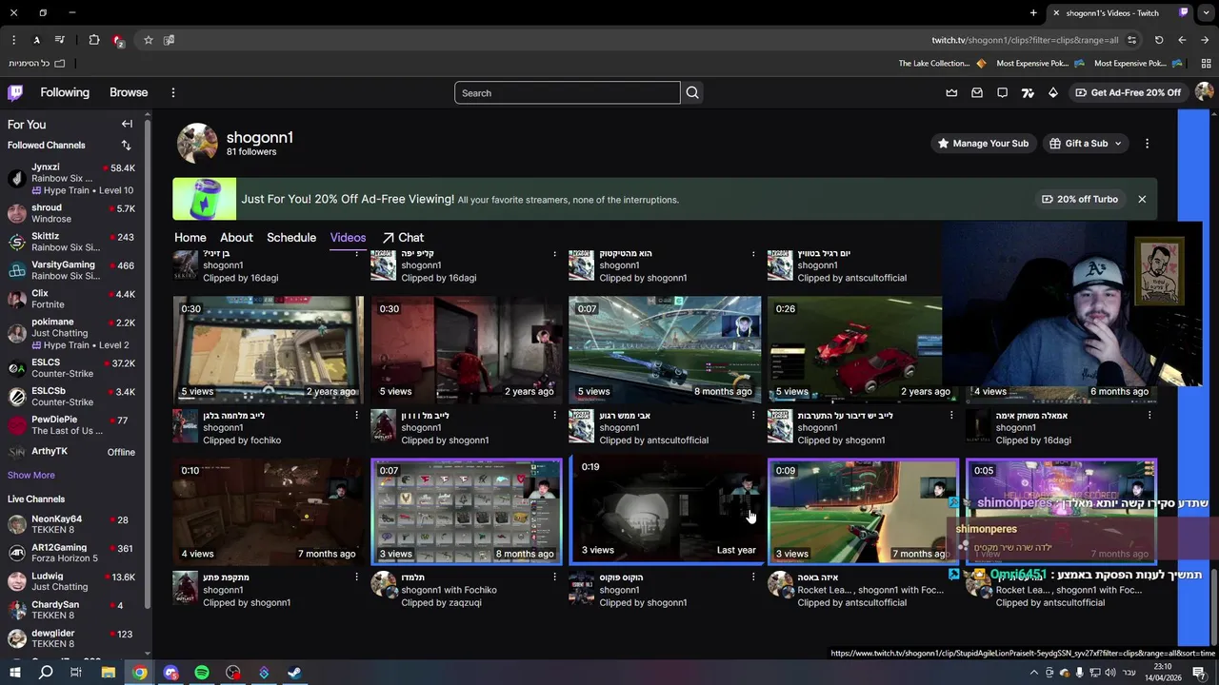Expand the browser tab search chevron

(x=1205, y=12)
